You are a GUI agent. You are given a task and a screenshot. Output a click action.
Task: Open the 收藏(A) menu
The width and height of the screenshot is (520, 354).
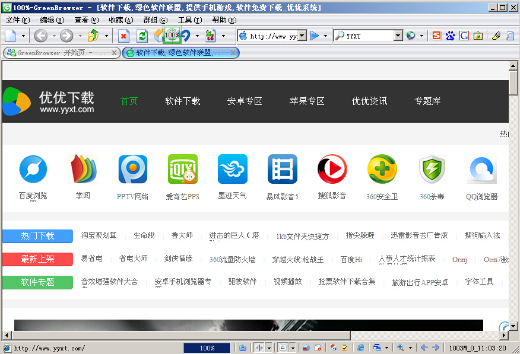pyautogui.click(x=121, y=20)
